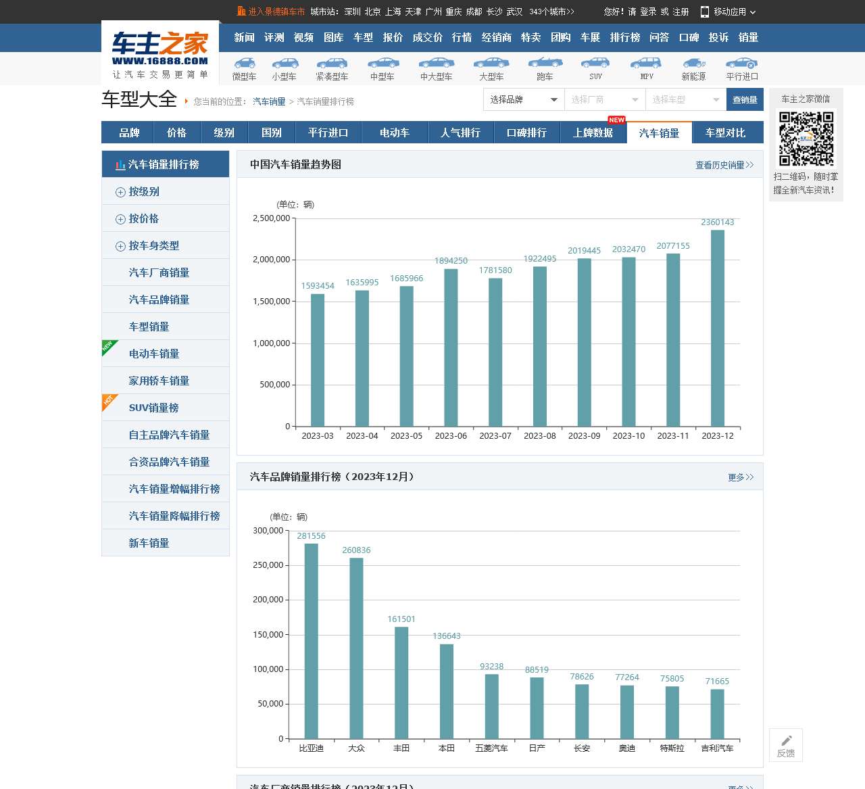Open the 反馈 feedback pencil button
This screenshot has height=789, width=865.
point(786,745)
